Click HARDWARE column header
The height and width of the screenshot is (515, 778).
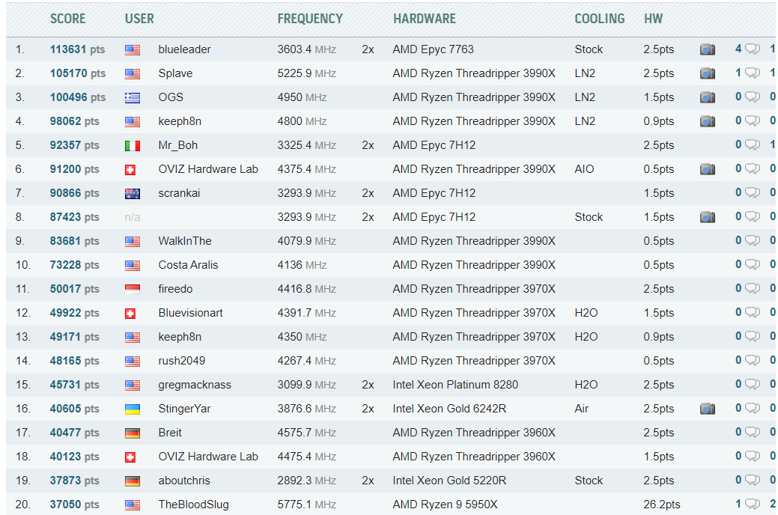pyautogui.click(x=424, y=19)
